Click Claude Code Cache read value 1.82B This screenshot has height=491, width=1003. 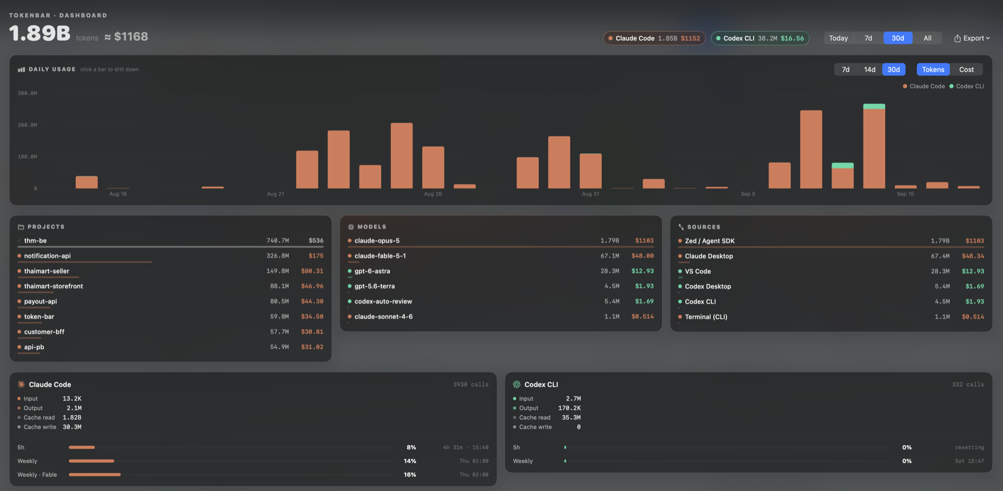coord(72,417)
